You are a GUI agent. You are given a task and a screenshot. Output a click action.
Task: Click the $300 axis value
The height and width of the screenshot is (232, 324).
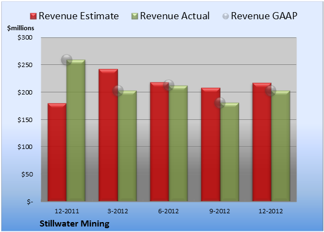25,37
